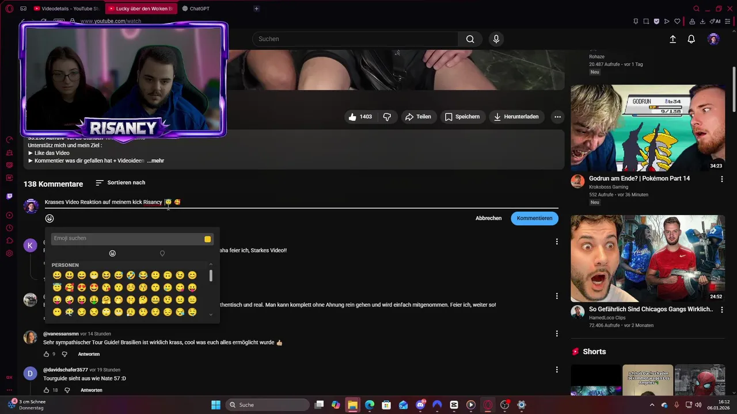Open taskbar Suche search box
Screen dimensions: 737x414
[267, 405]
